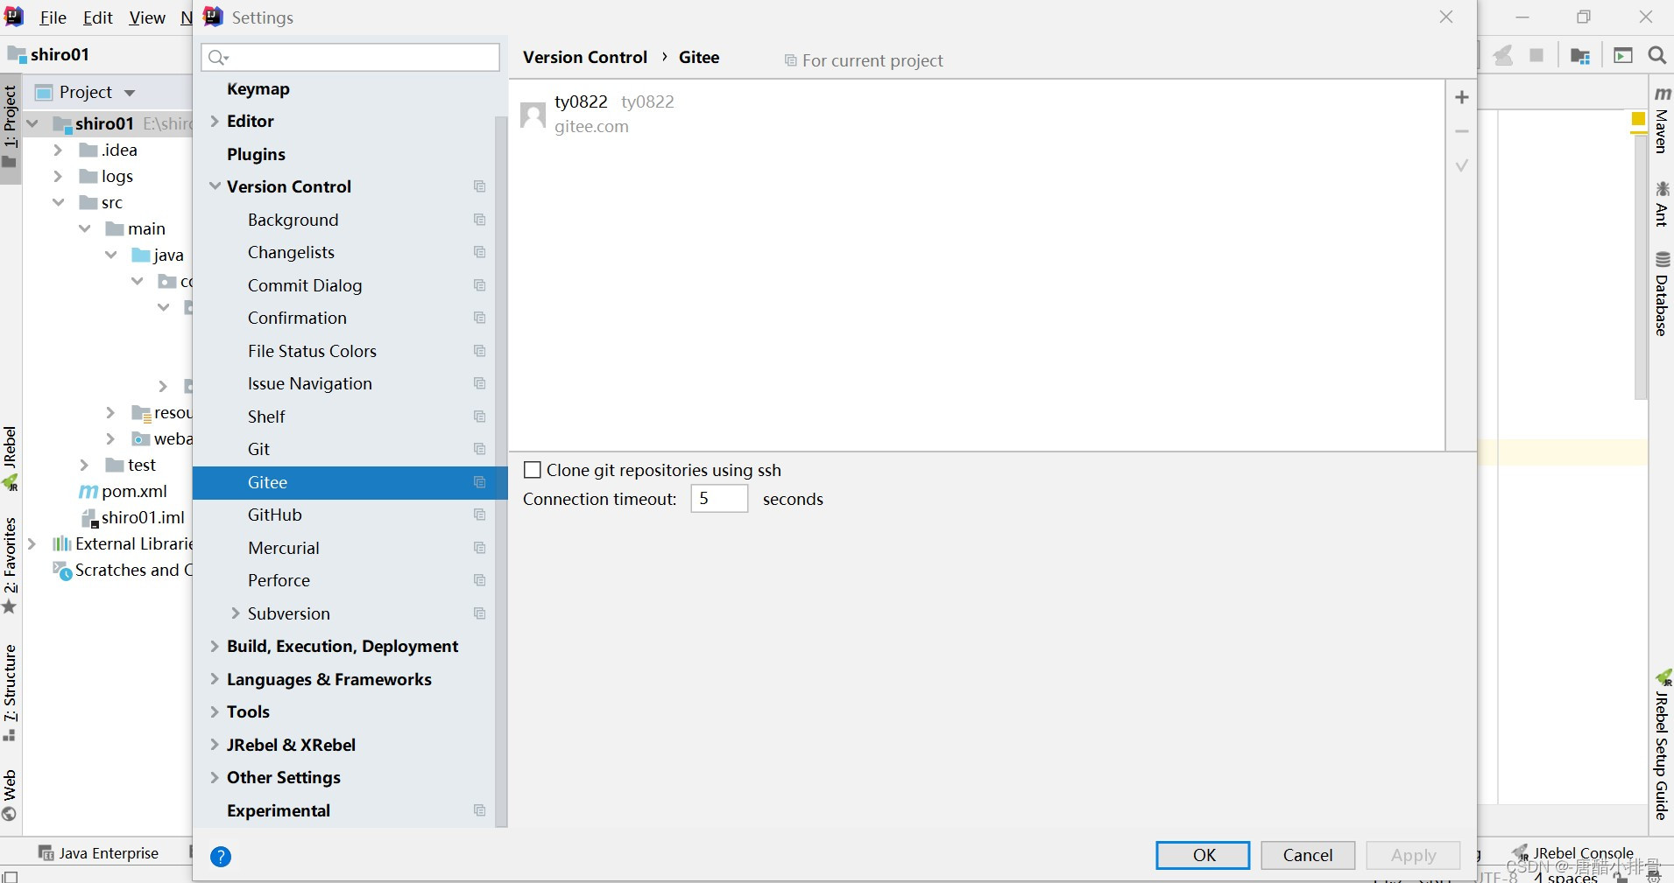1674x883 pixels.
Task: Click the project-level icon beside Gitee
Action: pos(479,482)
